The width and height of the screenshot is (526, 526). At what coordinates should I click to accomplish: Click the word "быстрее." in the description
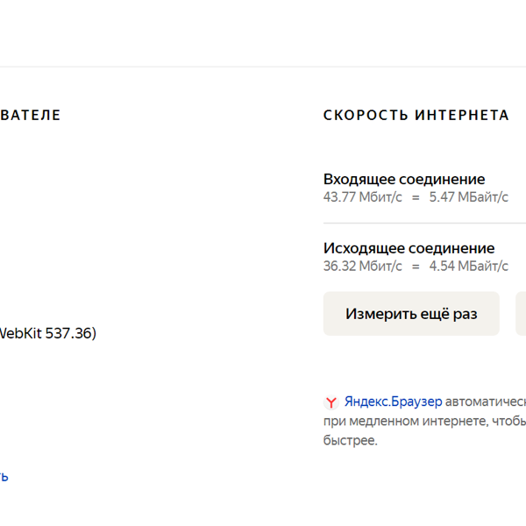350,440
